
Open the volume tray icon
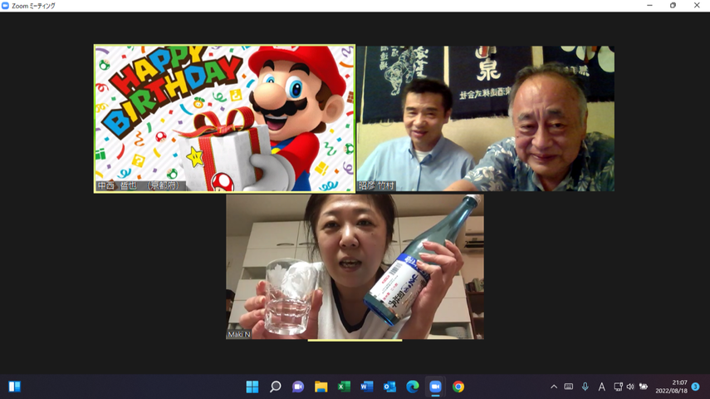630,387
